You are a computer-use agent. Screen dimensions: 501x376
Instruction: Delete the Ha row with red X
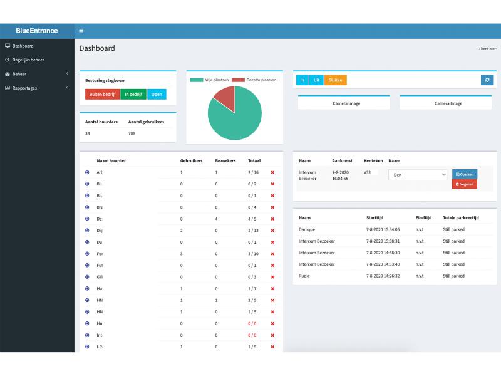pos(272,289)
